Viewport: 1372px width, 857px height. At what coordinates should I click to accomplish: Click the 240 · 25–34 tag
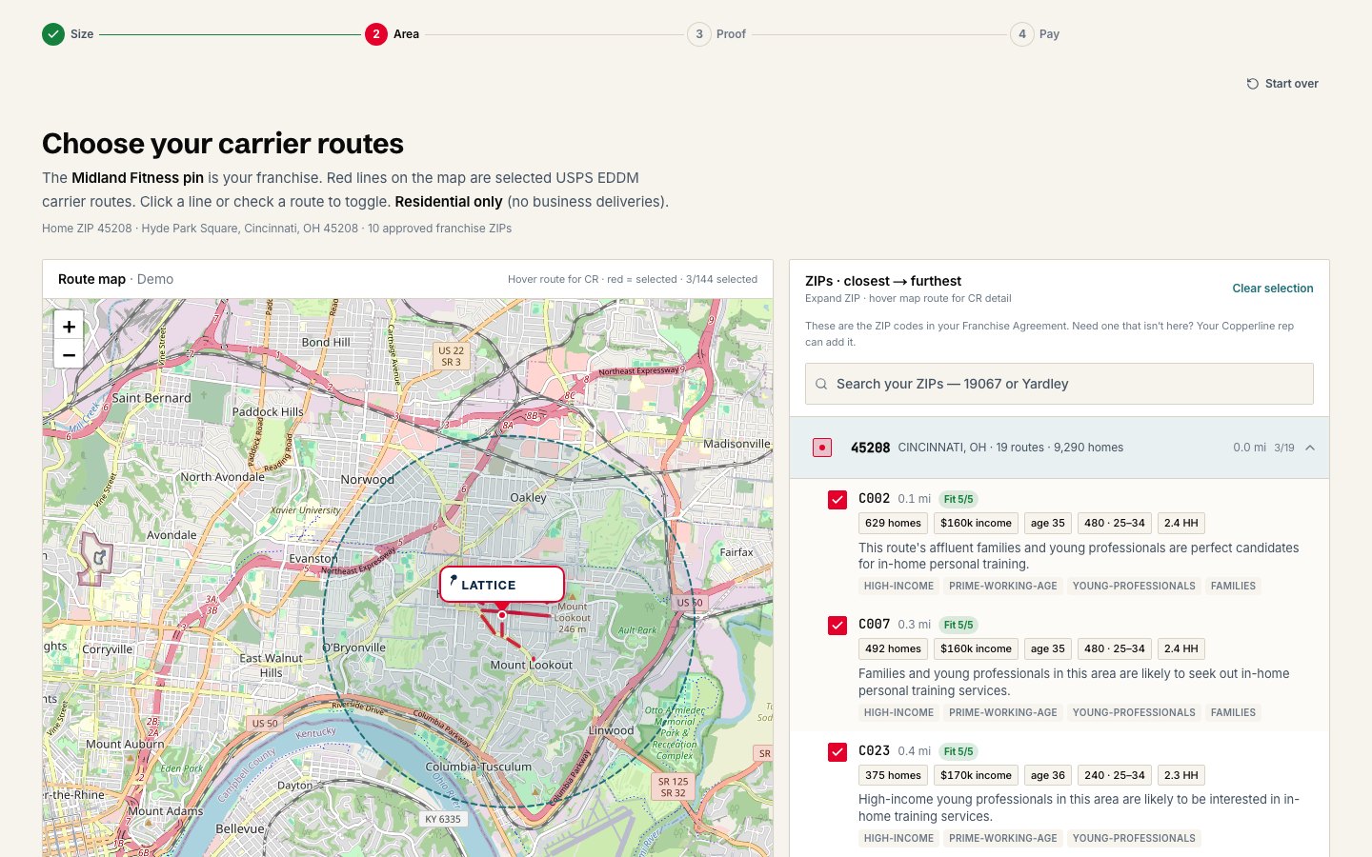click(x=1115, y=775)
